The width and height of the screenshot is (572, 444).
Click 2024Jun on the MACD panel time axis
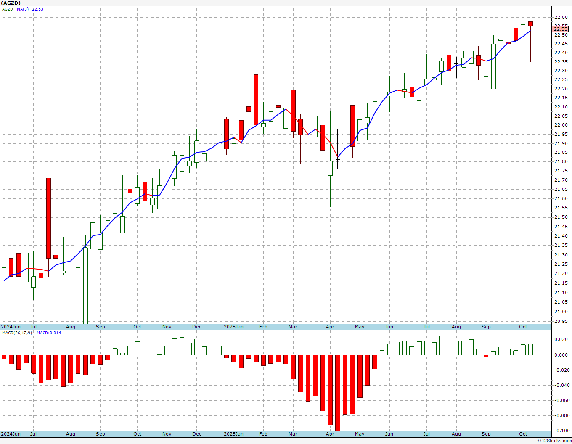(11, 434)
